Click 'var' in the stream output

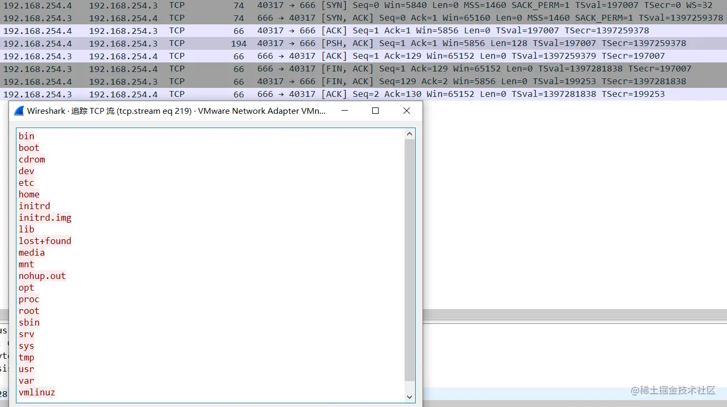click(x=26, y=381)
